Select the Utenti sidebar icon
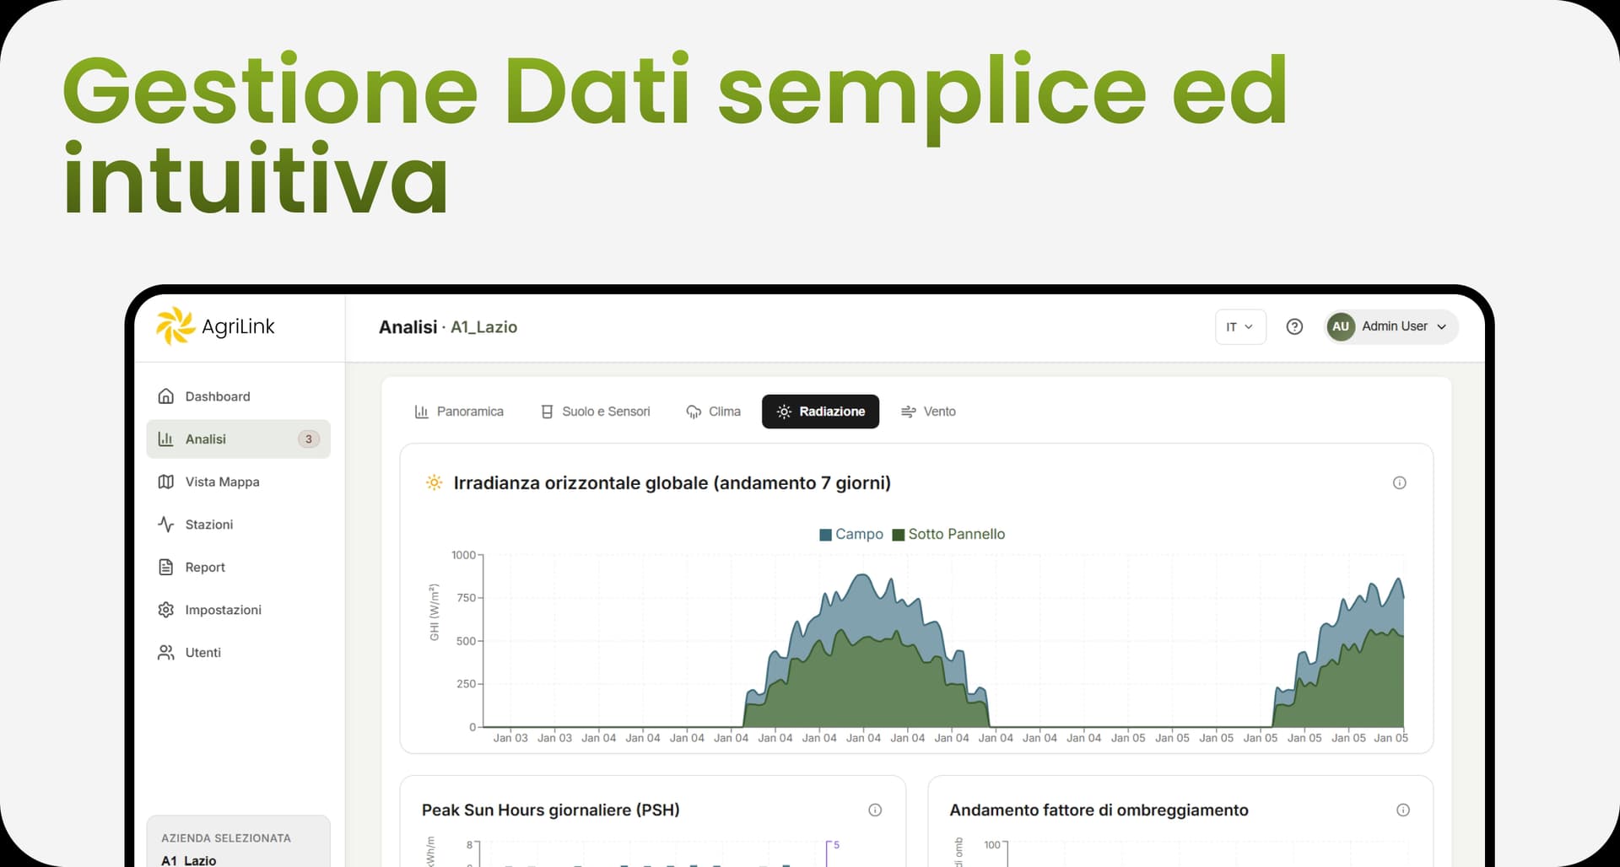The image size is (1620, 867). click(x=166, y=652)
